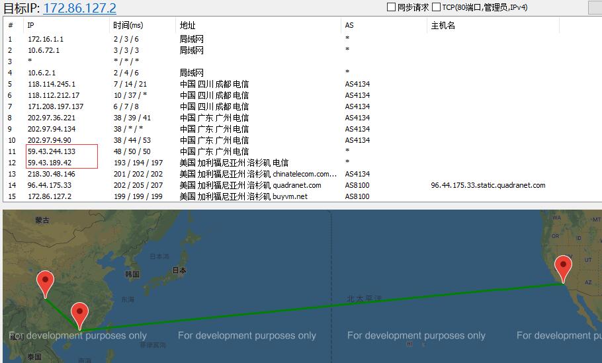Viewport: 602px width, 363px height.
Task: Click the Guangzhou map marker pin
Action: [80, 316]
